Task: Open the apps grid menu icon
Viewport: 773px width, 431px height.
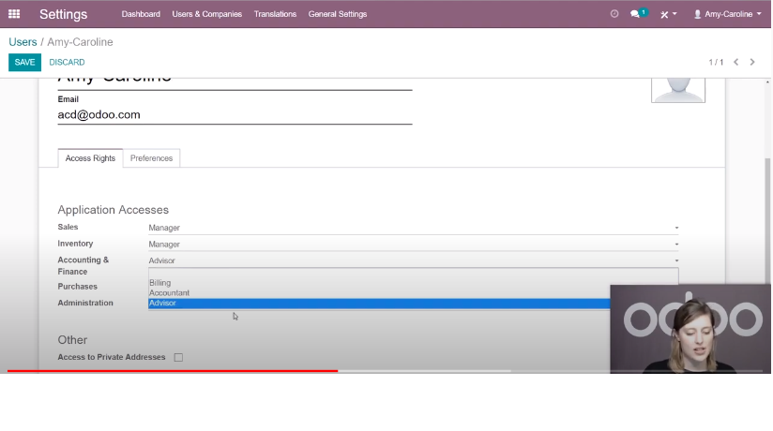Action: coord(14,14)
